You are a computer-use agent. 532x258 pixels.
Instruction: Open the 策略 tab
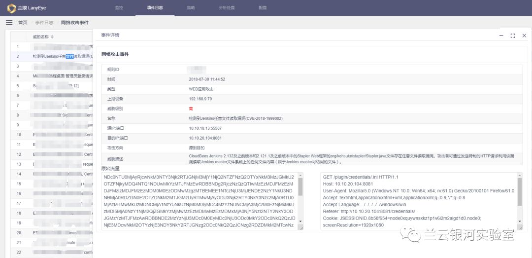click(x=191, y=7)
